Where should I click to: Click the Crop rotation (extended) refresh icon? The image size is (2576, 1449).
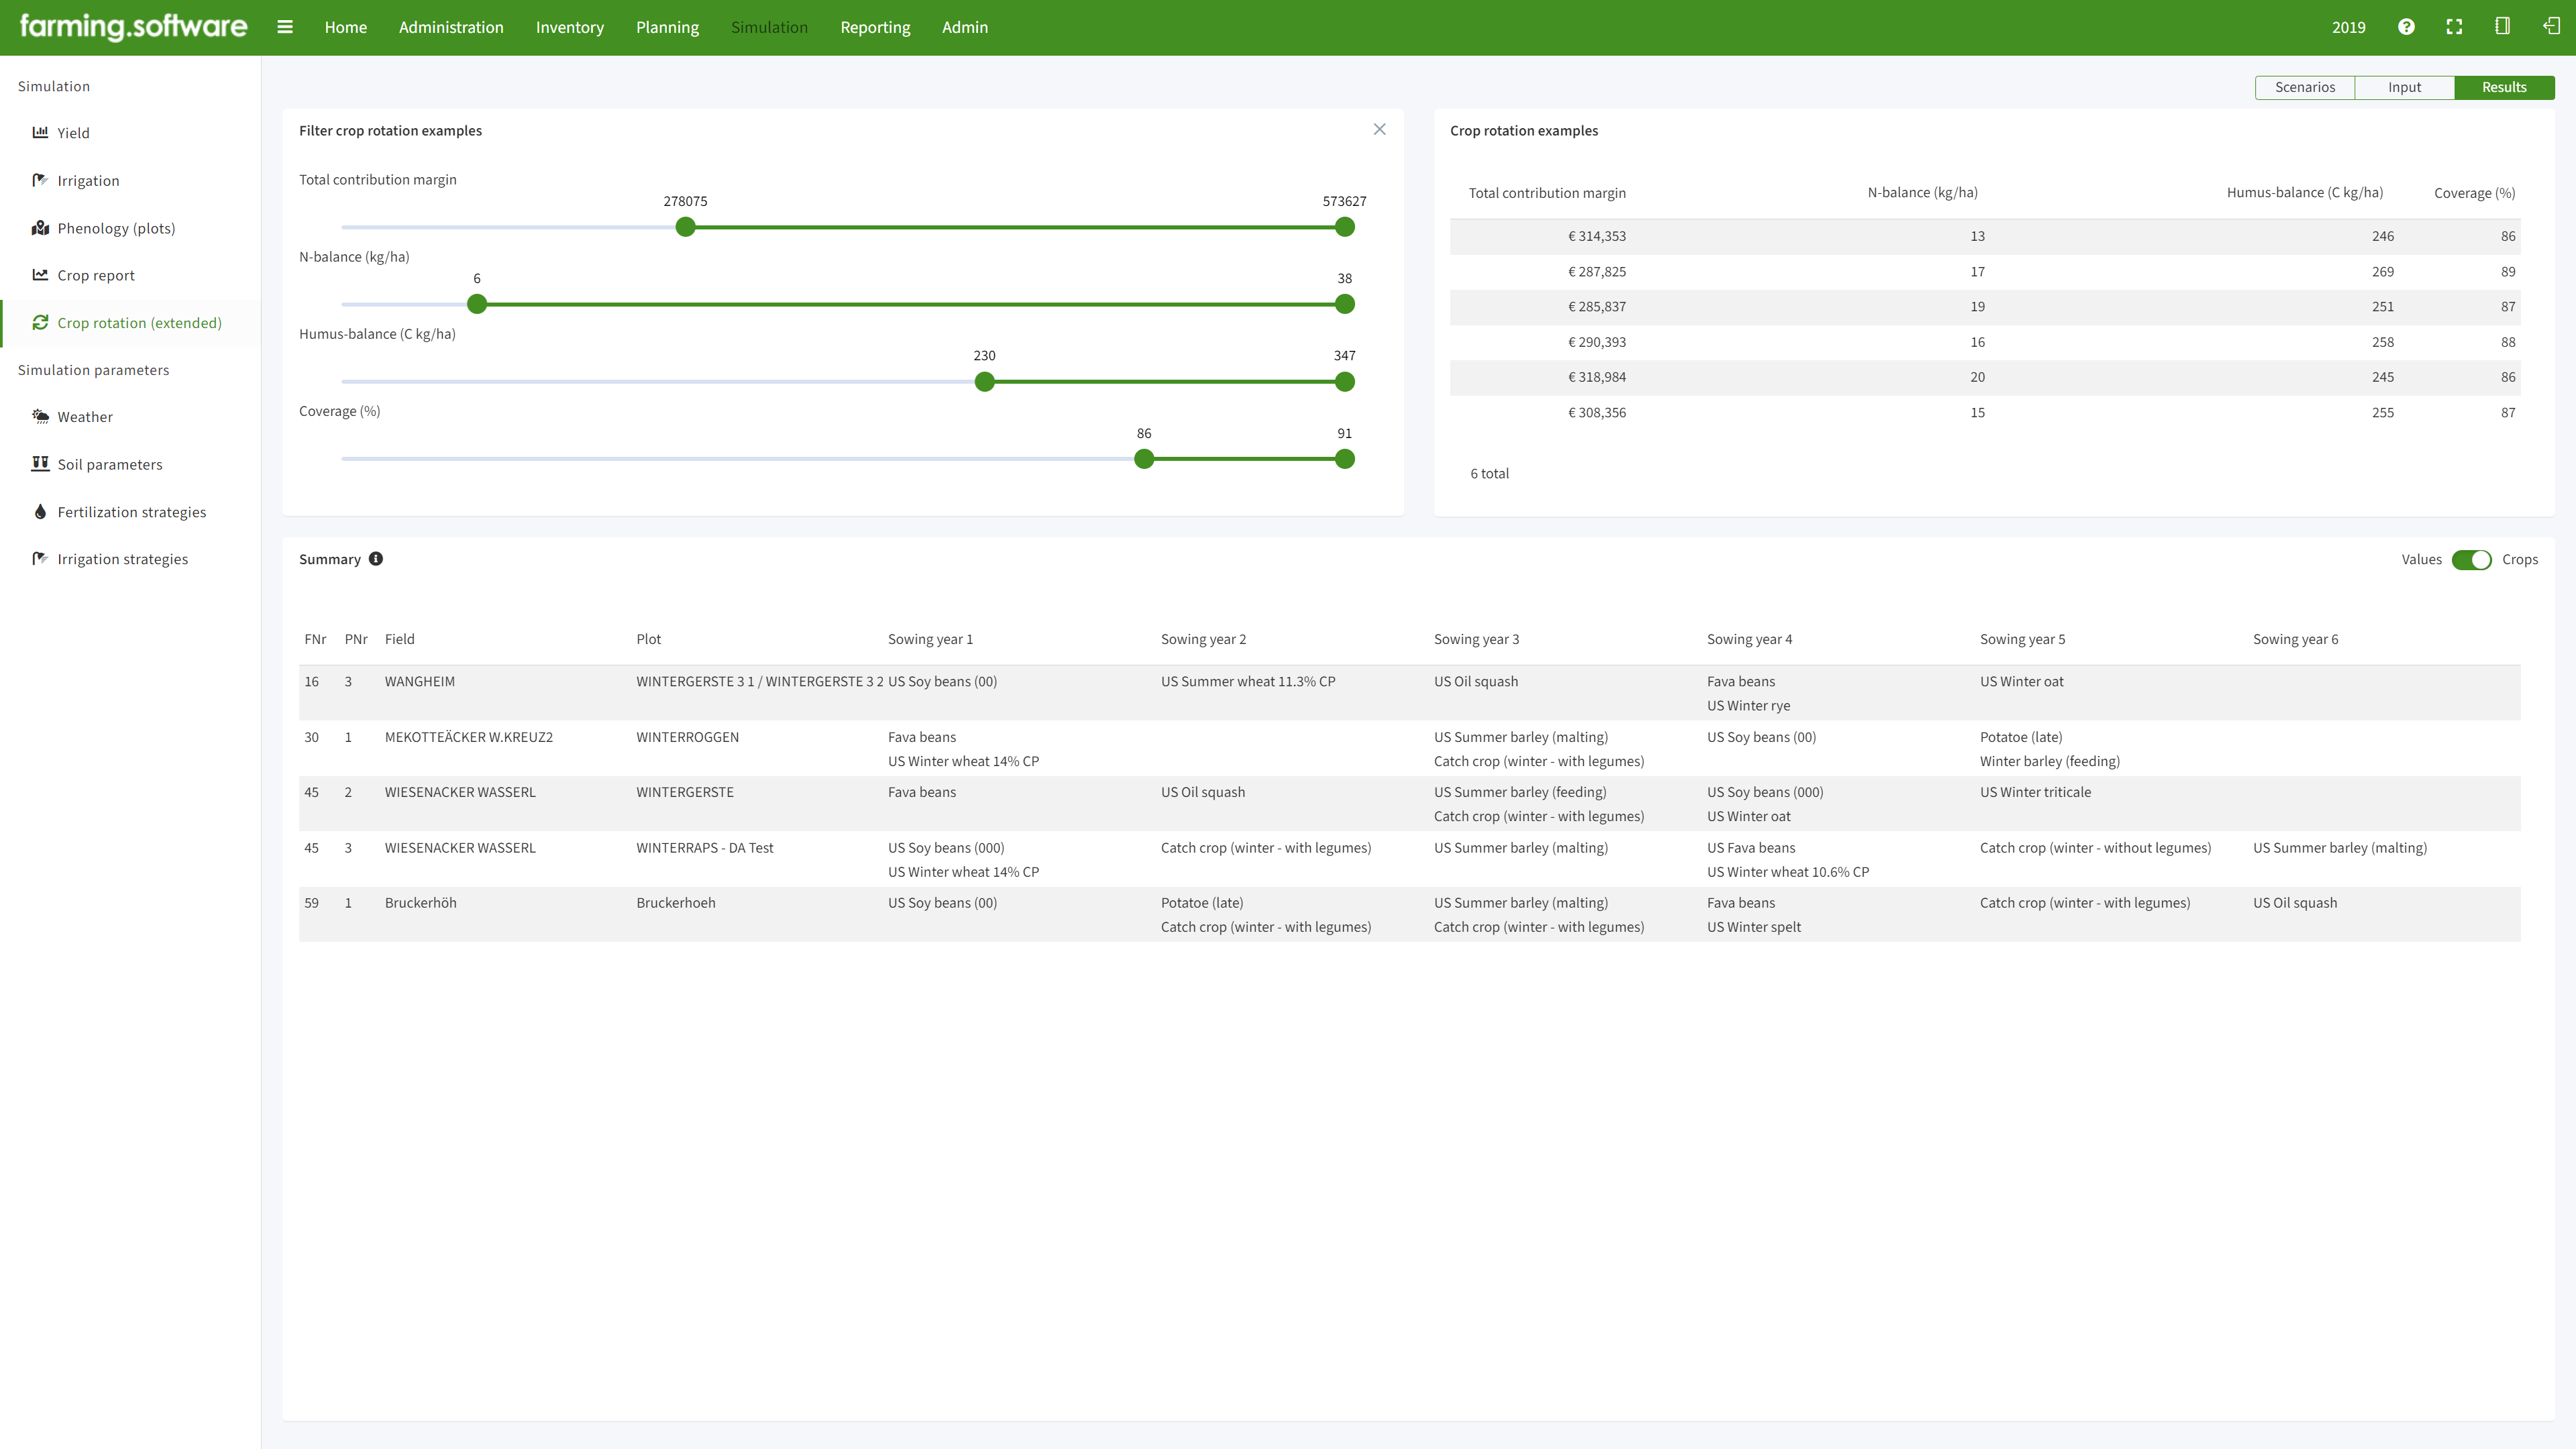(40, 322)
